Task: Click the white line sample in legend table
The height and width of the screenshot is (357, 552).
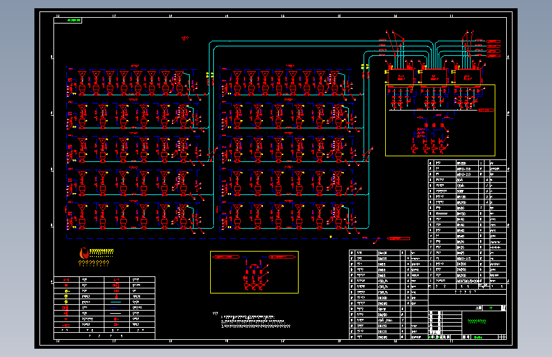Action: tap(116, 313)
